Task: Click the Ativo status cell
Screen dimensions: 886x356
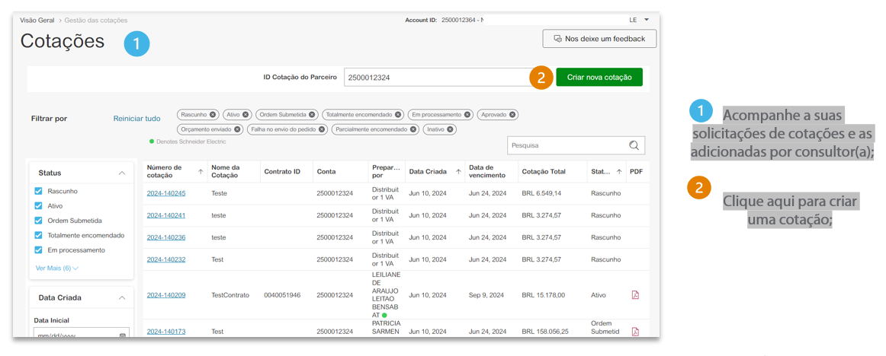Action: pos(599,294)
